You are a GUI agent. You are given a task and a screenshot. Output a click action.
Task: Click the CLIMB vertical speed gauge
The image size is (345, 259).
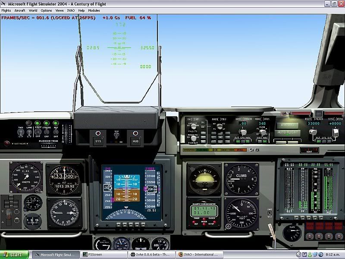pos(241,177)
